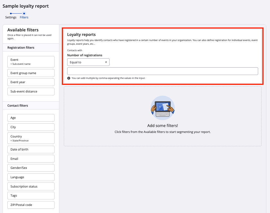
Task: Add the Date of birth filter
Action: click(x=31, y=149)
